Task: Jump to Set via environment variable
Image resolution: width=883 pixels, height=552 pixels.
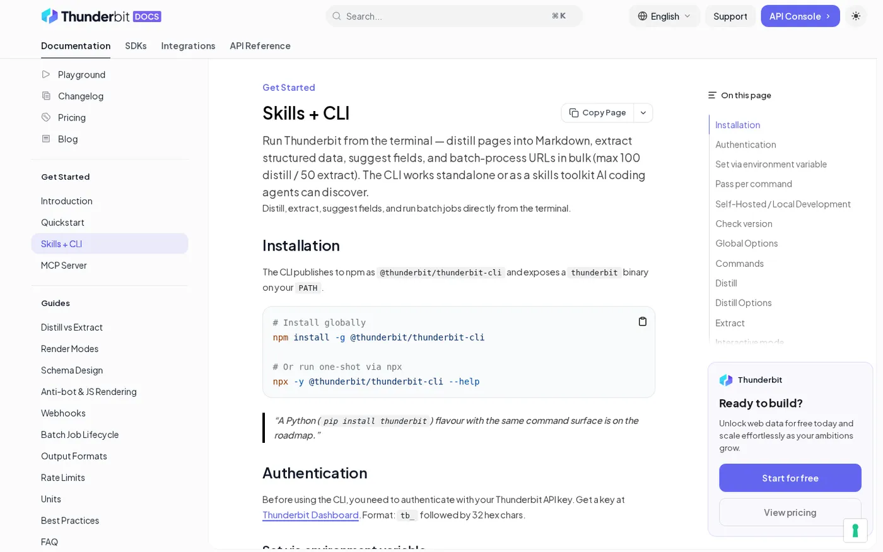Action: (x=771, y=164)
